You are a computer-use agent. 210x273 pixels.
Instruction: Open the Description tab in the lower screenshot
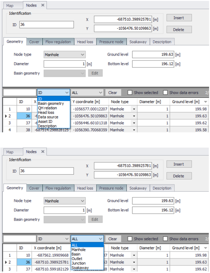162,188
